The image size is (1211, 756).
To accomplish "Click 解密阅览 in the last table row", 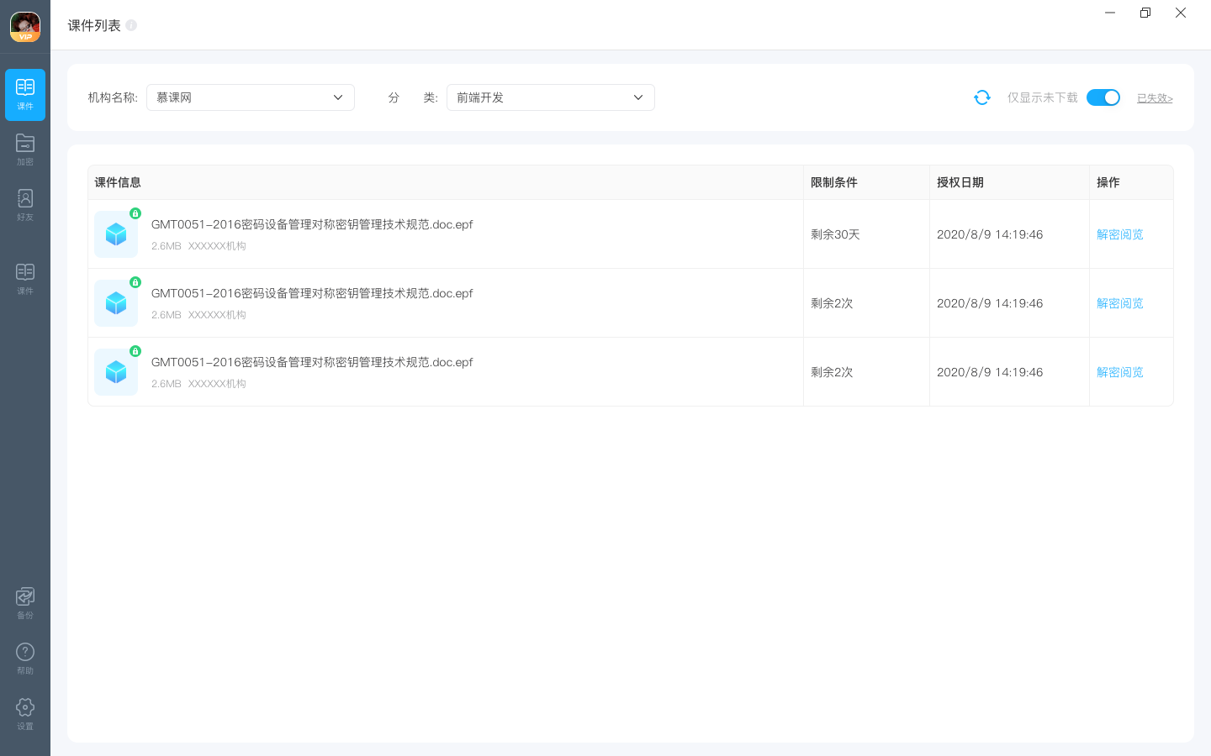I will tap(1119, 372).
